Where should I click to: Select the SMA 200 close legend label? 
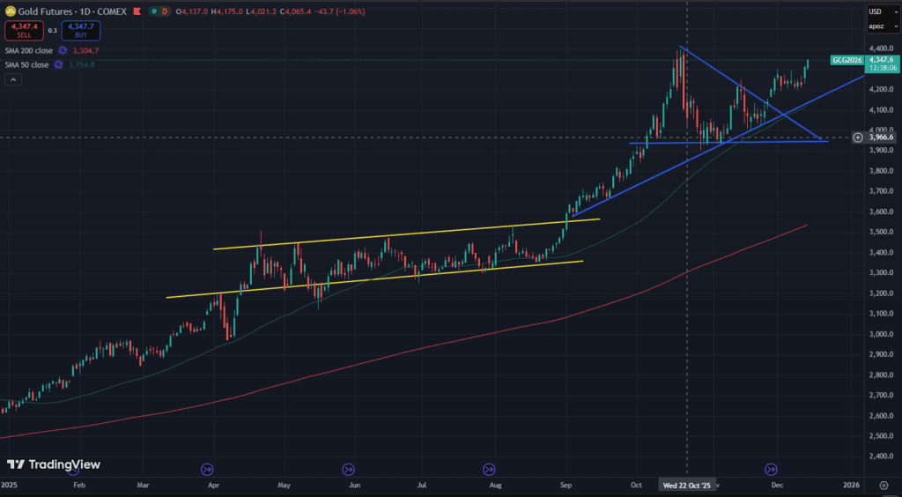tap(27, 50)
